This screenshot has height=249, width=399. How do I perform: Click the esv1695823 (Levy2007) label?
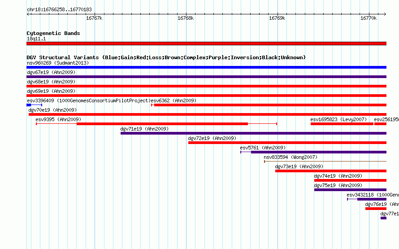[338, 119]
